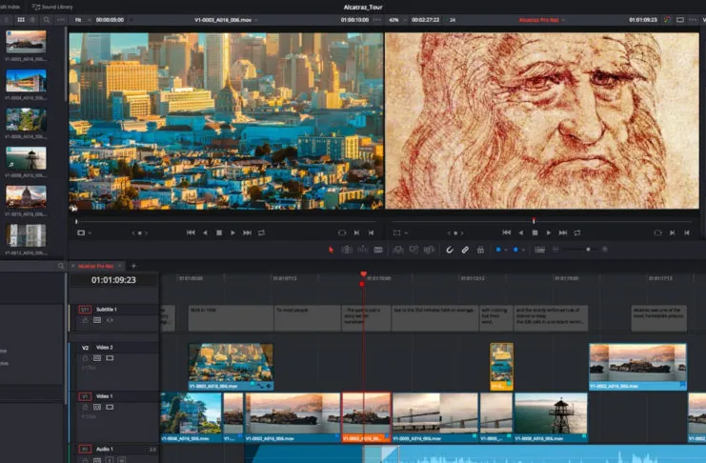Toggle the link clips chain icon

tap(465, 250)
